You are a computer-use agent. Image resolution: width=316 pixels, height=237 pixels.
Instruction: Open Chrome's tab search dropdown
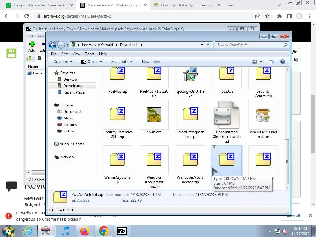[279, 6]
